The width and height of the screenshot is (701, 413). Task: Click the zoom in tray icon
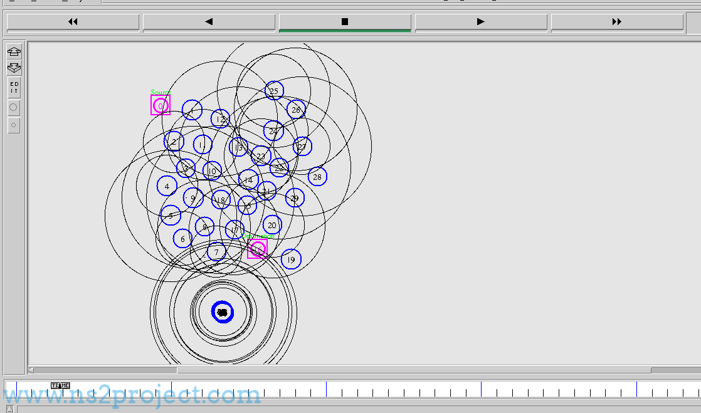pyautogui.click(x=14, y=51)
